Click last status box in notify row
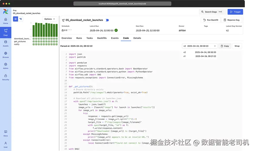The height and width of the screenshot is (151, 254). point(57,44)
